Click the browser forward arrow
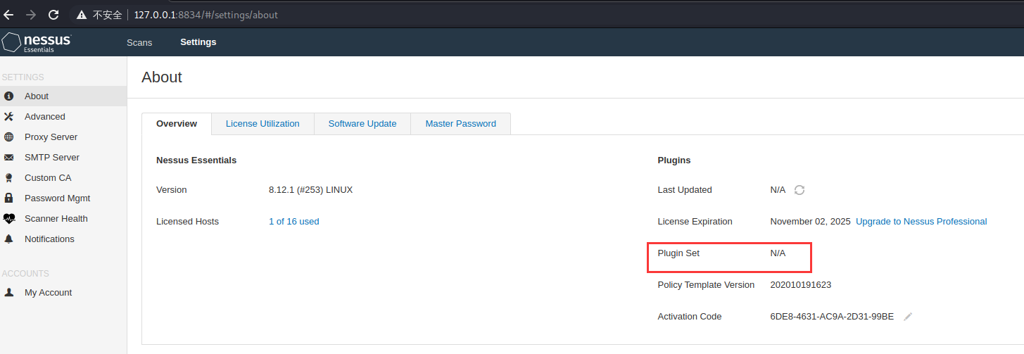Viewport: 1024px width, 354px height. [x=31, y=15]
